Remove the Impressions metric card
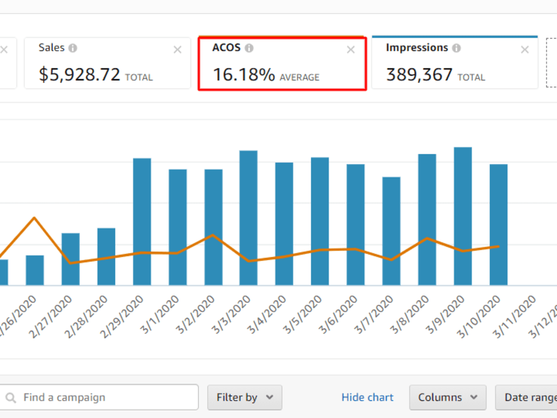The image size is (557, 418). (525, 50)
